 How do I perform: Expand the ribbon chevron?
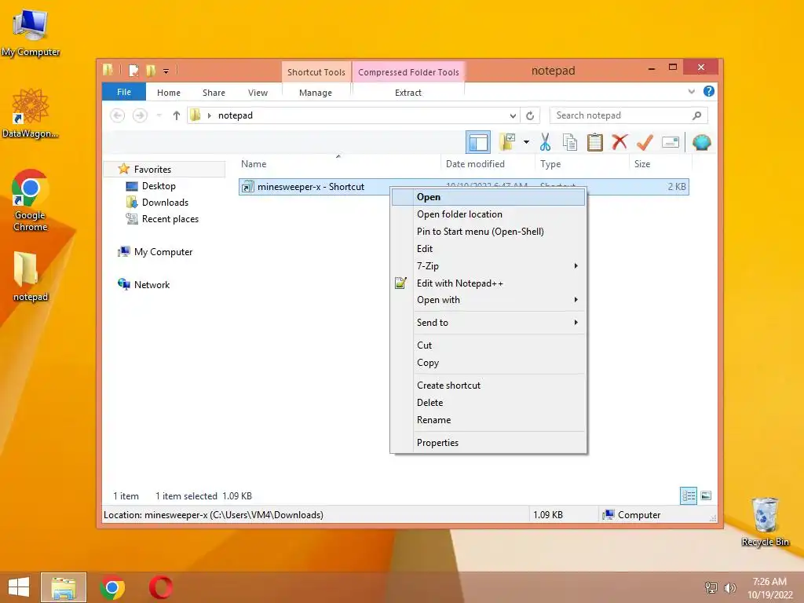point(691,91)
